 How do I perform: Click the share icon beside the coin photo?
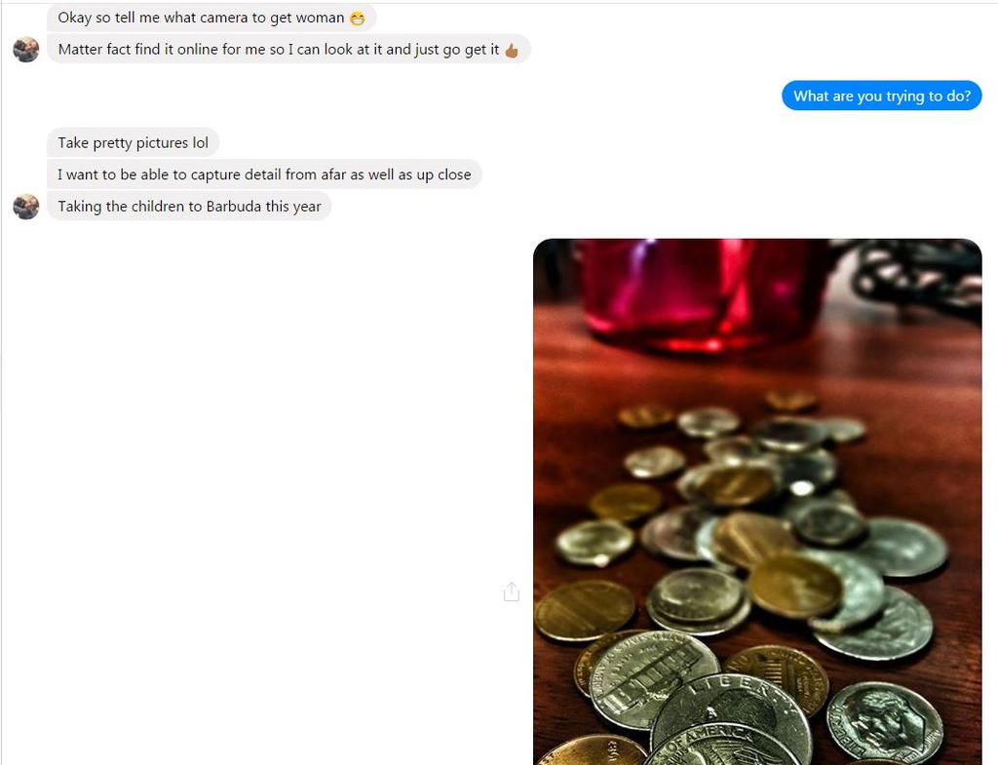(x=511, y=592)
